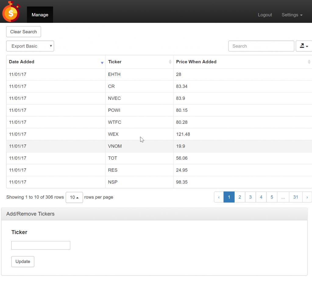Go to previous page arrow
The image size is (312, 295).
[x=219, y=197]
